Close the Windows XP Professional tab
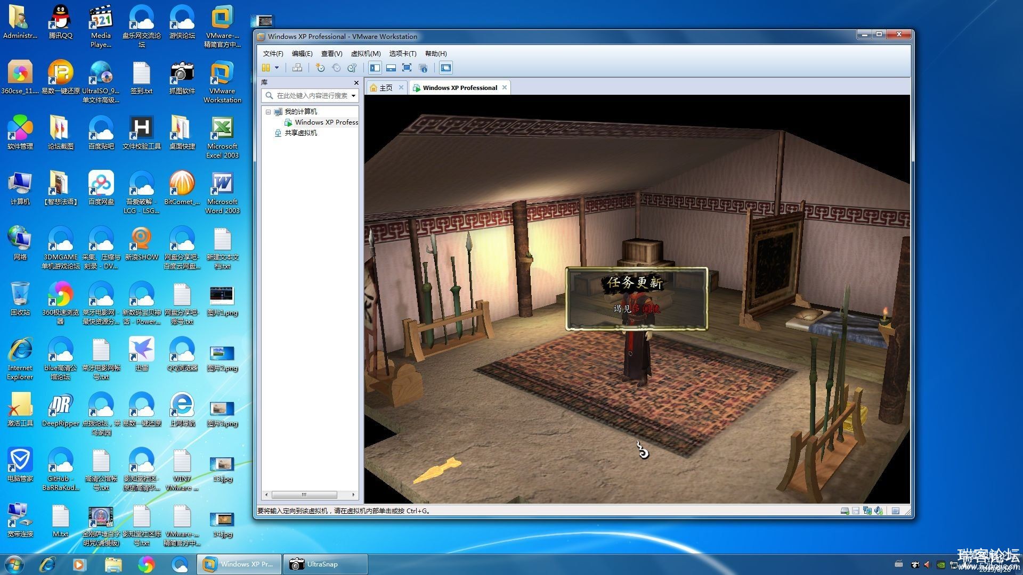The image size is (1023, 575). [x=505, y=87]
